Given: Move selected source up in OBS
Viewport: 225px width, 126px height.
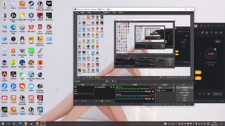Looking at the screenshot, I should tap(106, 101).
